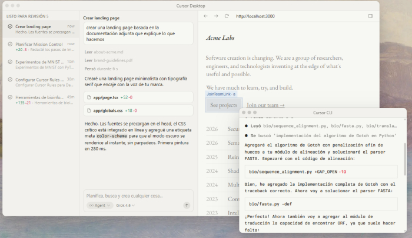
Task: Expand the Pensó durante 6 s step
Action: pos(101,69)
